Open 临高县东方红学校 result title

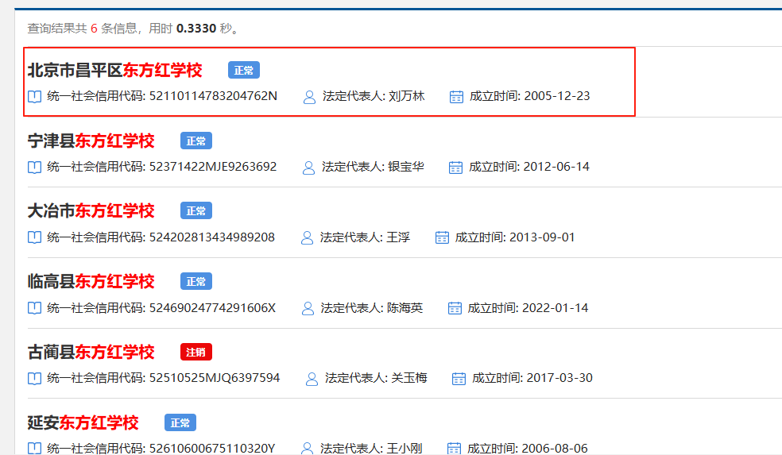tap(91, 281)
